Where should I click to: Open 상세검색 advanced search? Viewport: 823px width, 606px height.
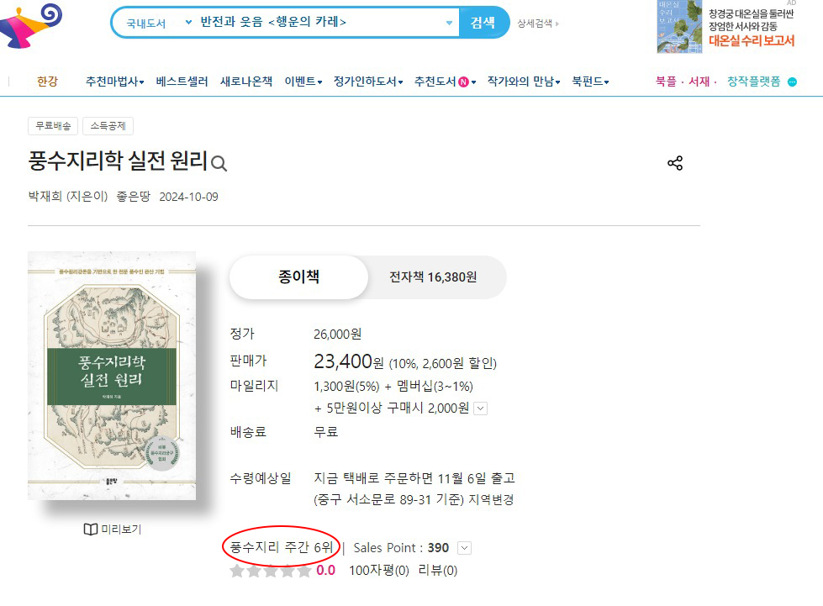pos(536,24)
